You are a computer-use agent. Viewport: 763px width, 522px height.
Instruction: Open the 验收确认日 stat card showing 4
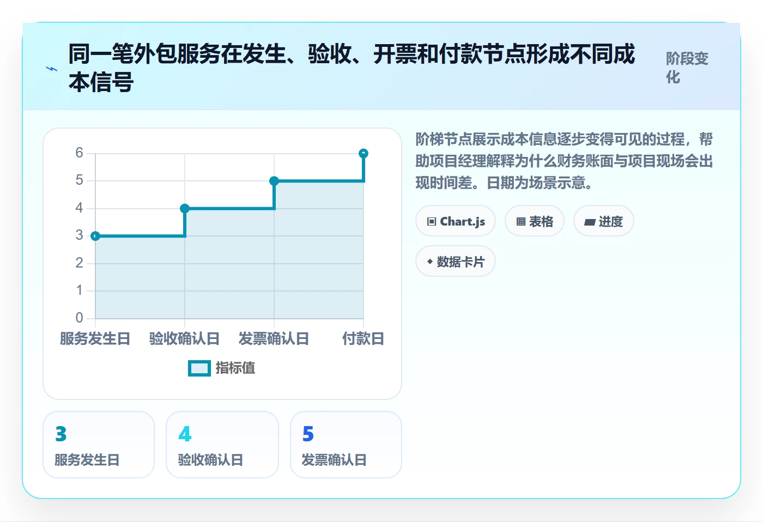(x=222, y=445)
